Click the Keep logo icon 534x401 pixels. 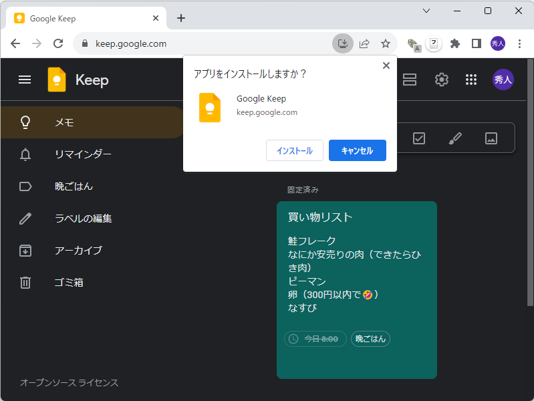(x=57, y=80)
